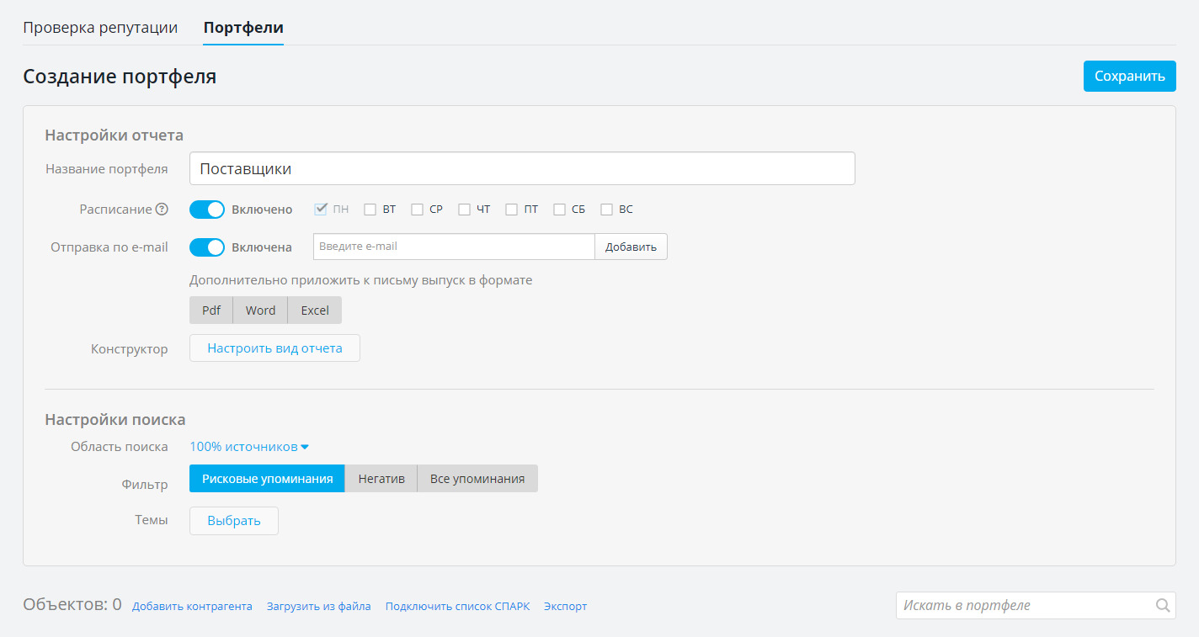This screenshot has width=1199, height=637.
Task: Check the ПТ weekday checkbox
Action: 511,210
